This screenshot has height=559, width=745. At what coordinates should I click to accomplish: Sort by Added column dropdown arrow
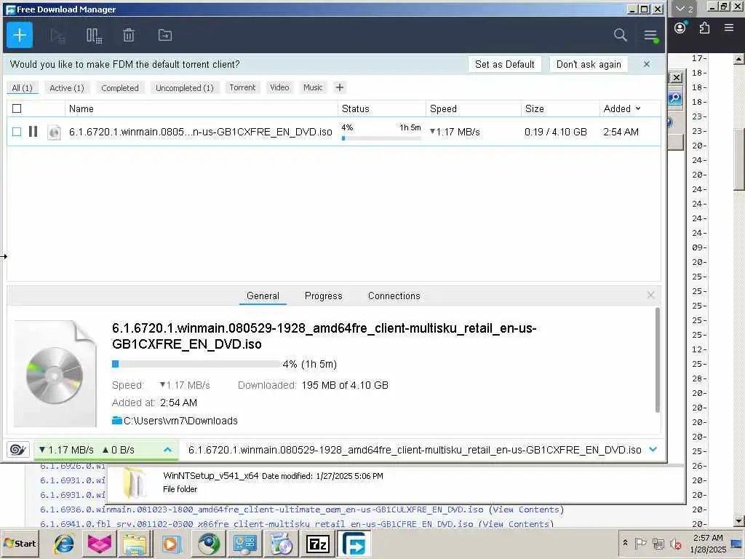coord(638,109)
